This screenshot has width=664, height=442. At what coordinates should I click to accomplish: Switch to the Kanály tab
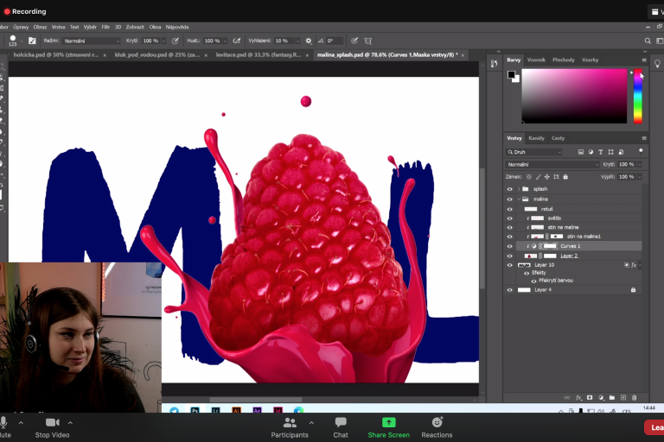tap(536, 138)
